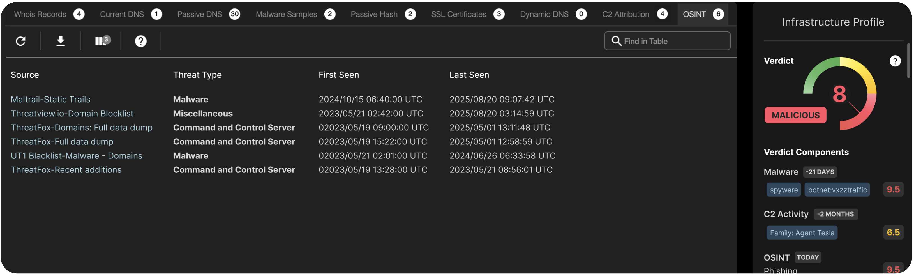The height and width of the screenshot is (276, 914).
Task: Click the TODAY OSINT badge
Action: tap(807, 257)
